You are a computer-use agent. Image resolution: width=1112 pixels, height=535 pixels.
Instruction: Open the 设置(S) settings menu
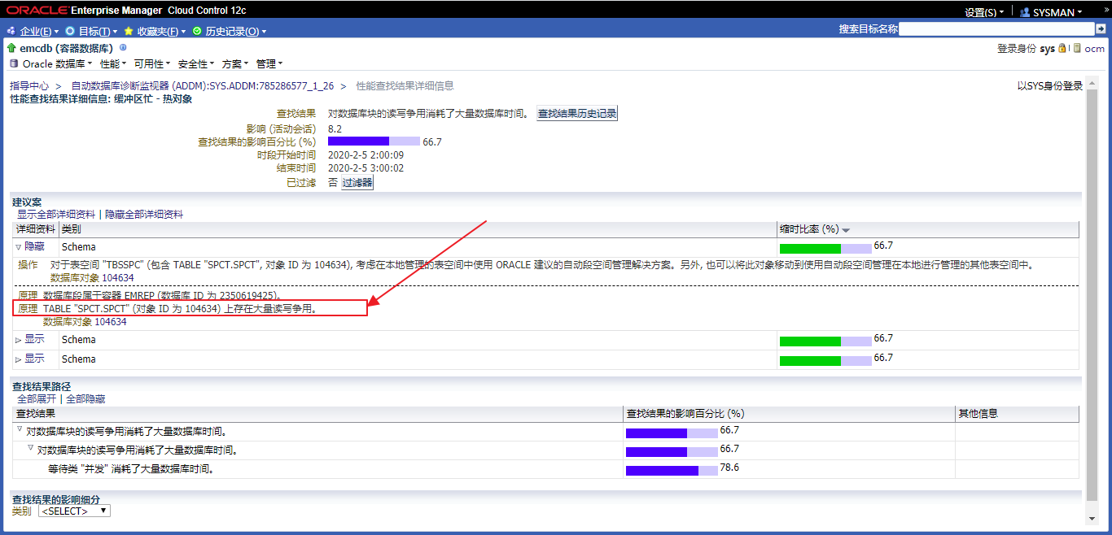point(983,12)
